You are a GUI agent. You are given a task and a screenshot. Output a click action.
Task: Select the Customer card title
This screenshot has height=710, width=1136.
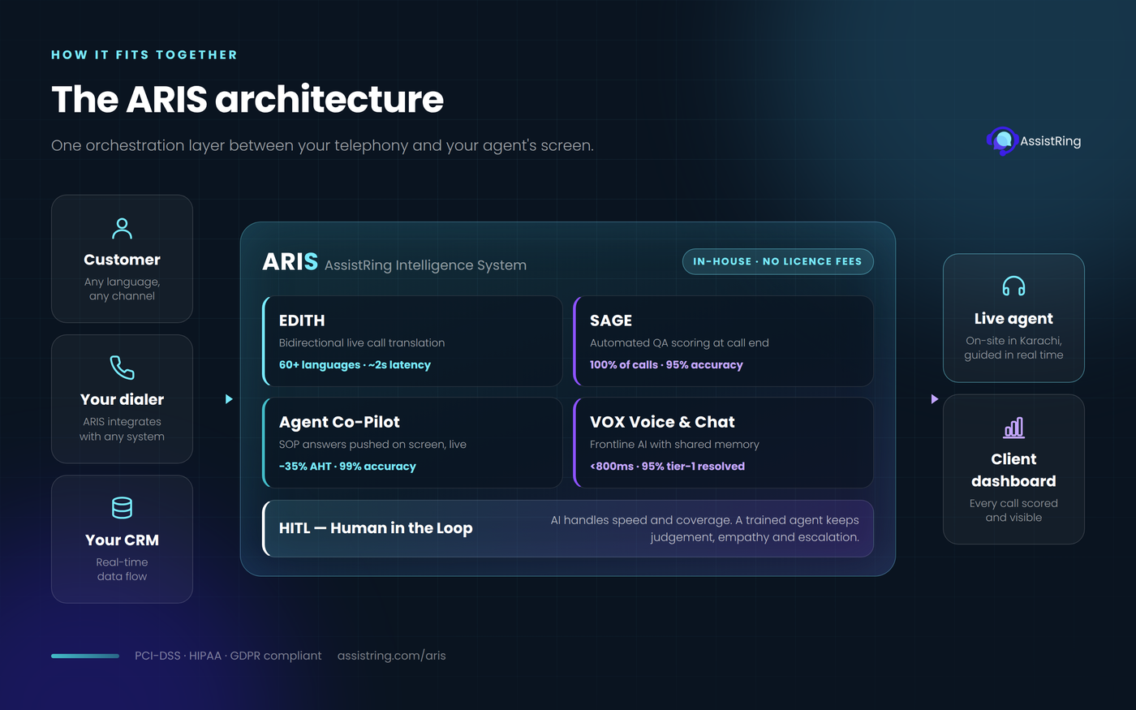coord(122,260)
